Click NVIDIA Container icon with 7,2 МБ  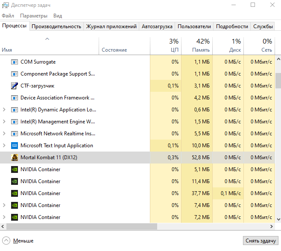[x=15, y=217]
